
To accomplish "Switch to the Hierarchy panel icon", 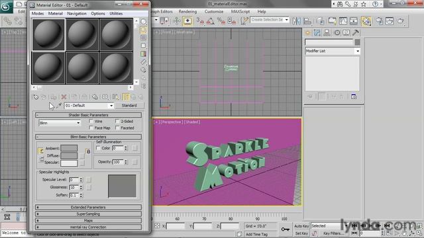I will pos(327,32).
